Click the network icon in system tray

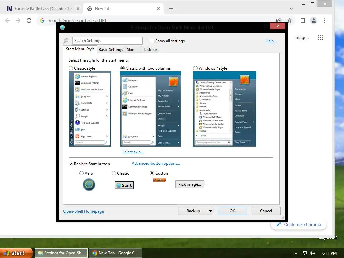pyautogui.click(x=304, y=253)
